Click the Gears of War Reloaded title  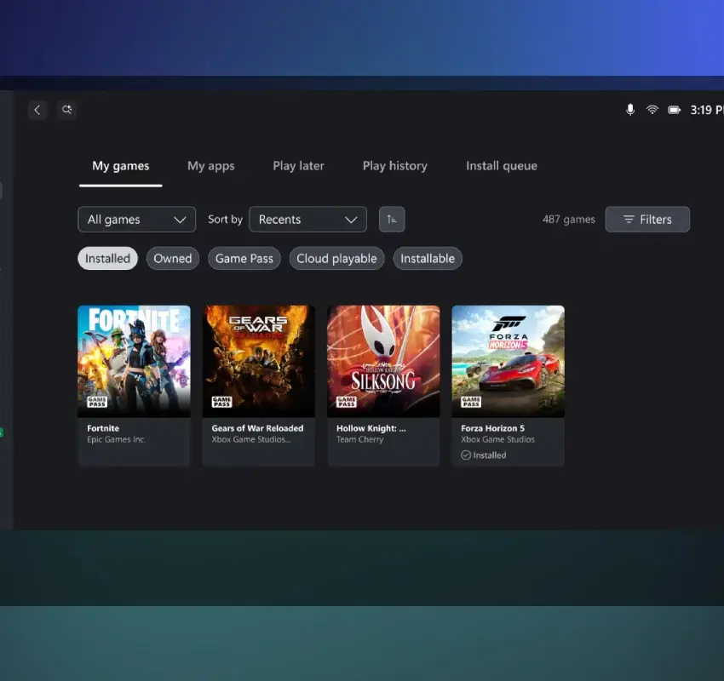pyautogui.click(x=257, y=428)
